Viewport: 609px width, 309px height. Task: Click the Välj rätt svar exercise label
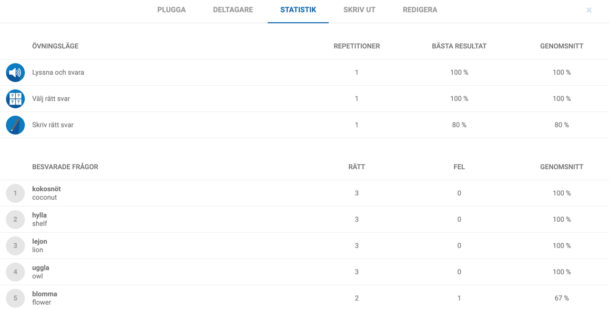tap(51, 99)
